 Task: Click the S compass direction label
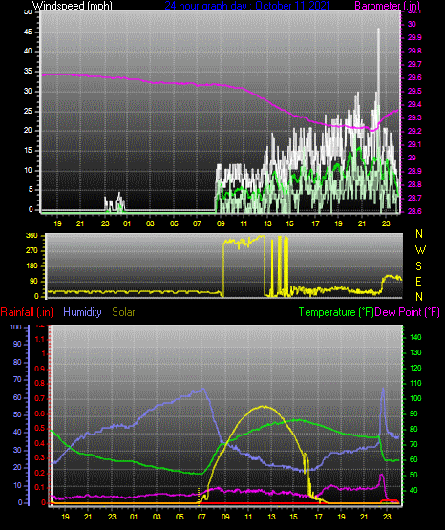(418, 266)
